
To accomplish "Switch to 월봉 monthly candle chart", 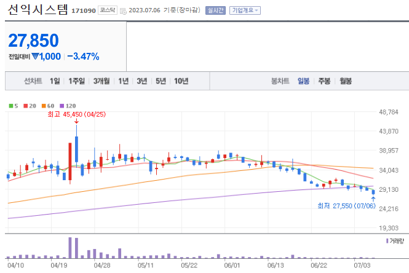I will pos(346,81).
